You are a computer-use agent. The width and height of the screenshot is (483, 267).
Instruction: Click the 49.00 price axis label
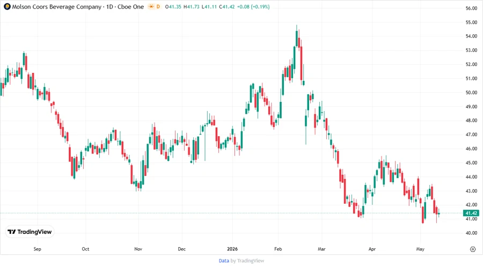click(471, 107)
